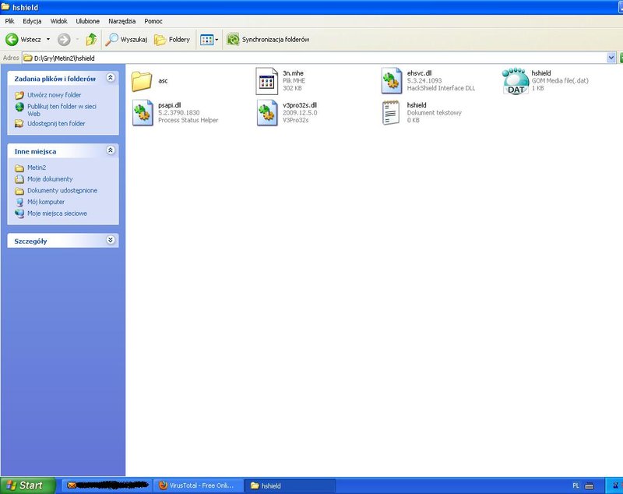Open the Edycja menu
The width and height of the screenshot is (623, 494).
point(32,21)
